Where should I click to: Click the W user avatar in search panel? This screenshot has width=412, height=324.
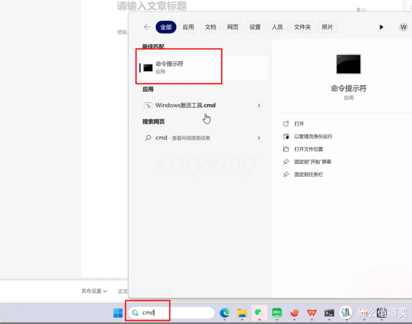pos(403,27)
